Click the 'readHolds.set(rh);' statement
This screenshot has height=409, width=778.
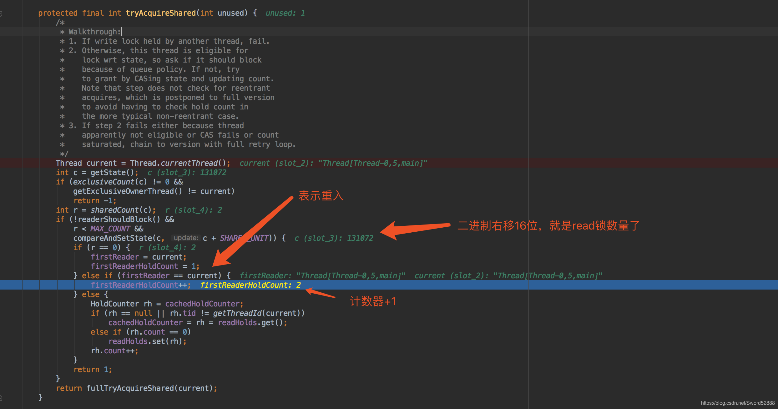coord(148,341)
